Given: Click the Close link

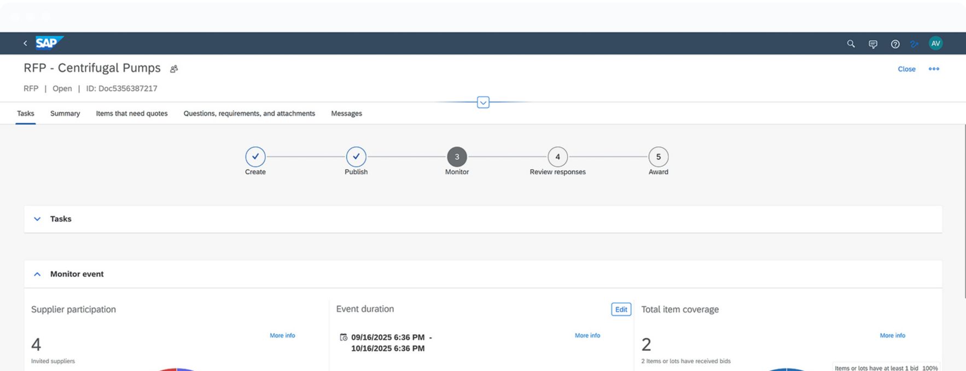Looking at the screenshot, I should click(x=906, y=69).
